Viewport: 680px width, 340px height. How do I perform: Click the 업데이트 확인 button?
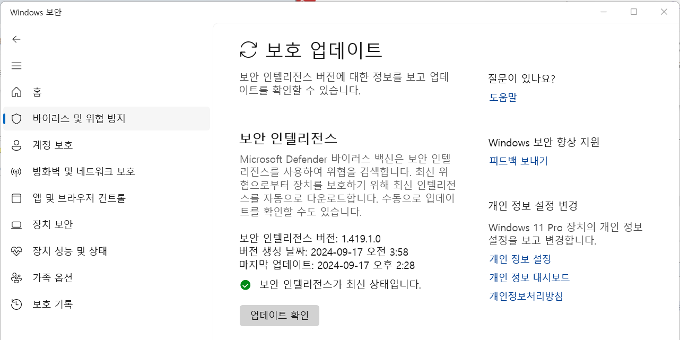point(280,315)
